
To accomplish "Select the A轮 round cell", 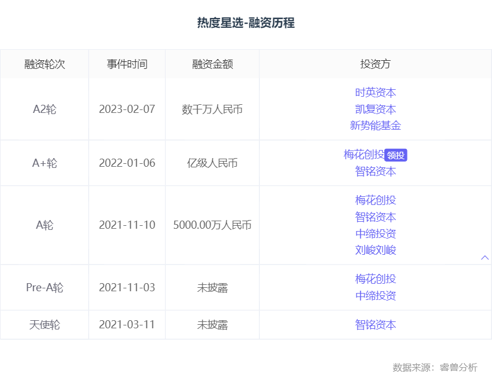I will pyautogui.click(x=45, y=225).
